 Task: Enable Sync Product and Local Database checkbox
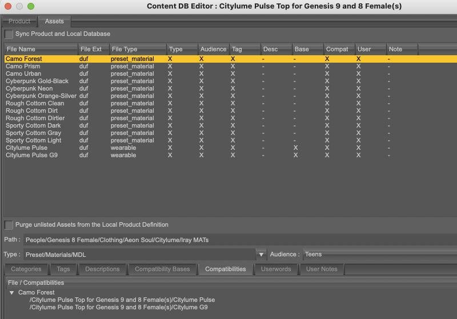[9, 34]
